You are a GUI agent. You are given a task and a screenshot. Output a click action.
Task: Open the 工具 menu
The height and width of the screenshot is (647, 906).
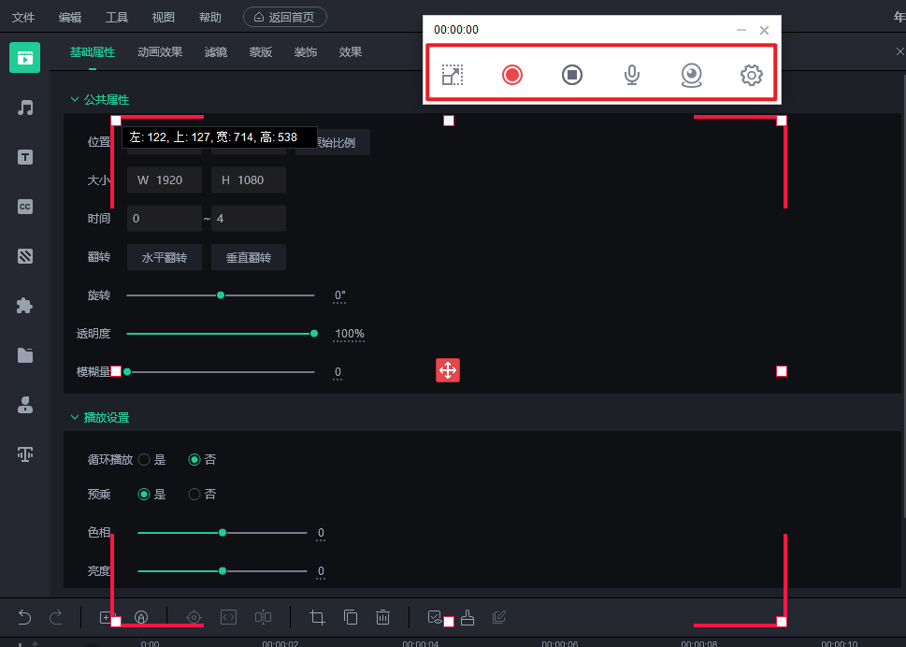tap(117, 18)
